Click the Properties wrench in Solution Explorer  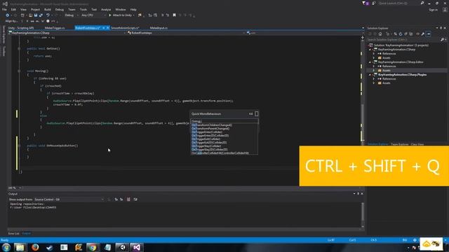coord(423,34)
